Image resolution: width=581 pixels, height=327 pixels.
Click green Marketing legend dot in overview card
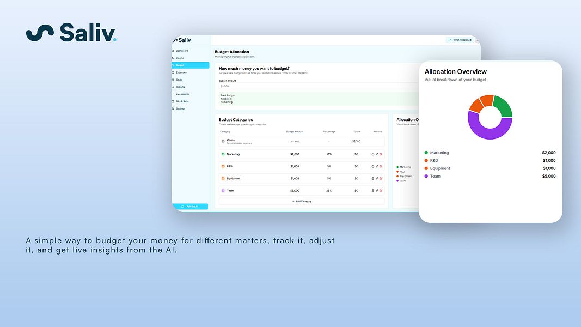(426, 153)
